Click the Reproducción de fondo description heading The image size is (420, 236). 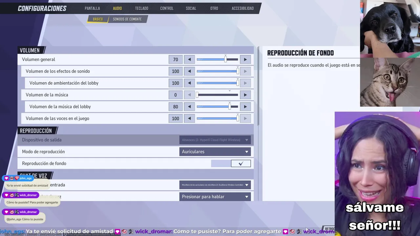click(x=300, y=53)
